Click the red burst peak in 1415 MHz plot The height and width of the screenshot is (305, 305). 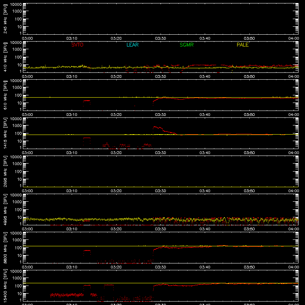(x=155, y=127)
